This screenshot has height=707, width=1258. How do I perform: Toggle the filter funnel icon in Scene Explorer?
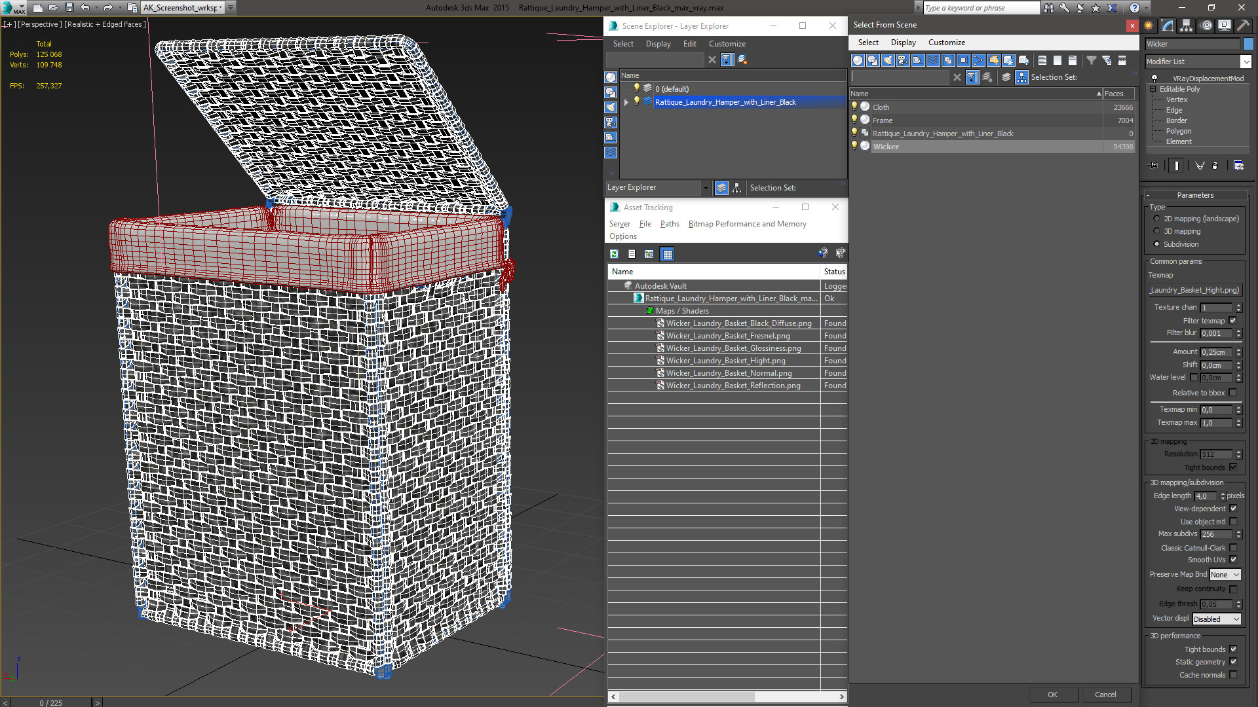727,60
